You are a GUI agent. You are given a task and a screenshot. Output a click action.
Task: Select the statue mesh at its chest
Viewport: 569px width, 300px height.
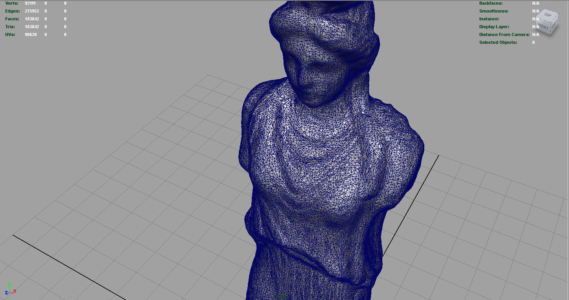(x=325, y=164)
